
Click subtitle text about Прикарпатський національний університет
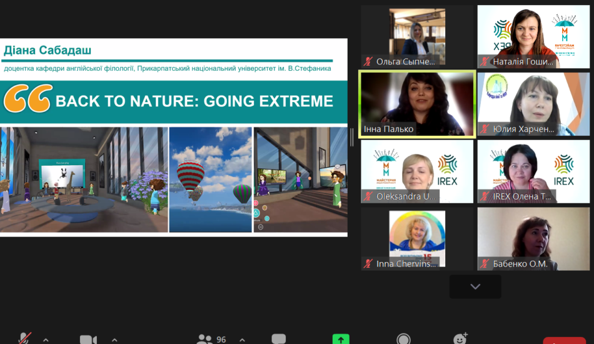point(168,69)
